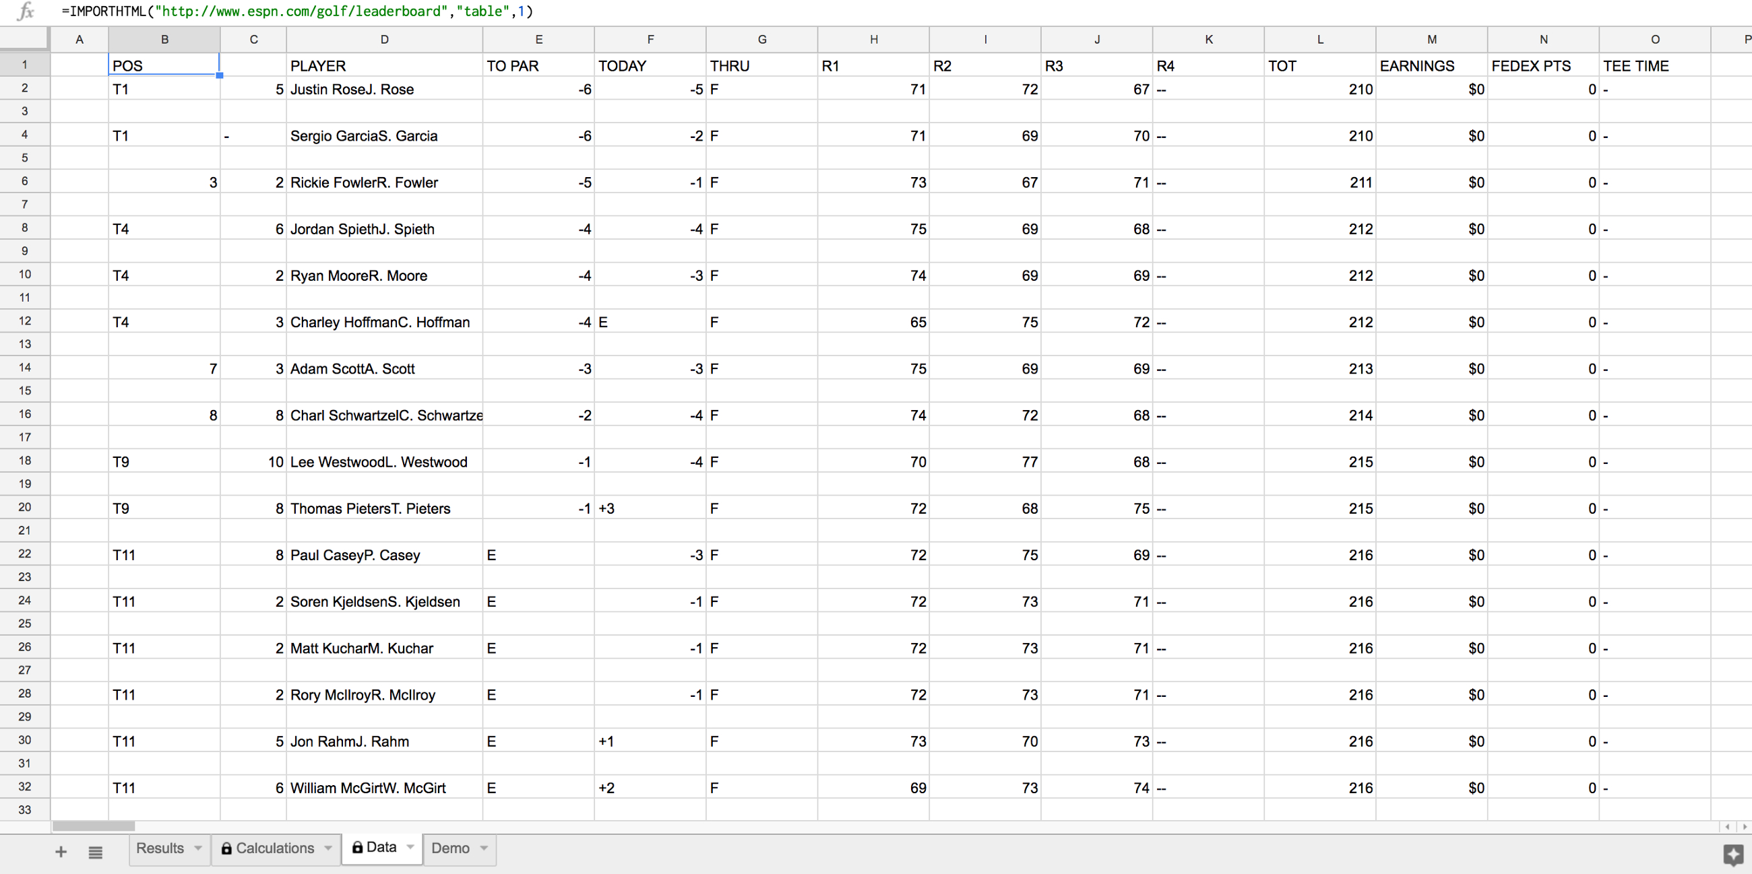Open Data tab dropdown arrow
The height and width of the screenshot is (874, 1752).
click(x=410, y=847)
